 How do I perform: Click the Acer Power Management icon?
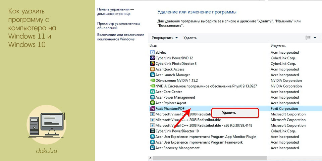coord(152,97)
